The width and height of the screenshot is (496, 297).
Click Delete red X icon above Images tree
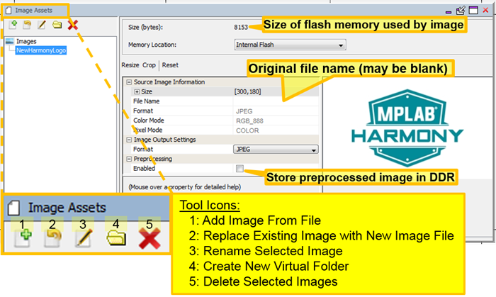(x=73, y=25)
